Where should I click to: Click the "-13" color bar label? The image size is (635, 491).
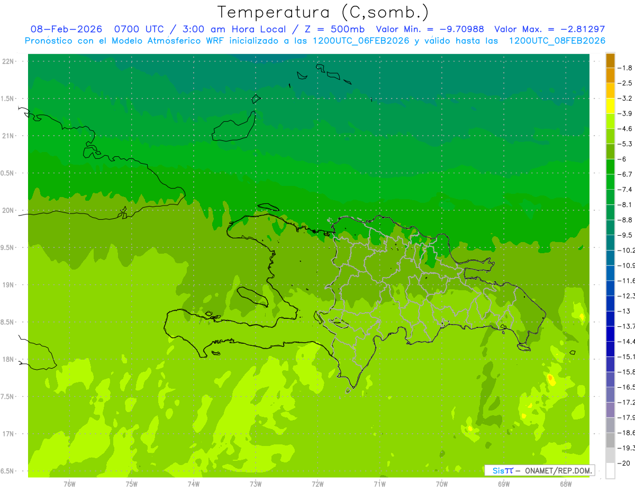[625, 311]
